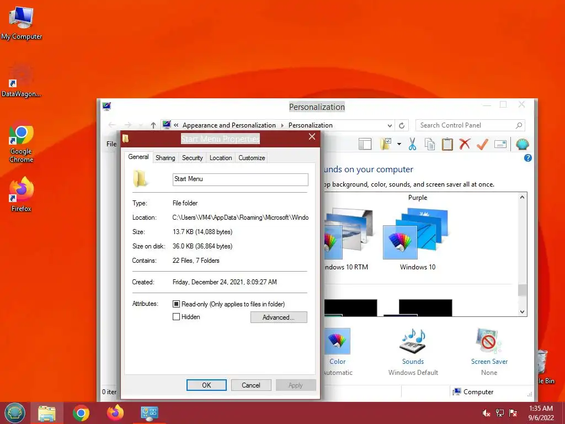Image resolution: width=565 pixels, height=424 pixels.
Task: Open the Security tab
Action: point(193,158)
